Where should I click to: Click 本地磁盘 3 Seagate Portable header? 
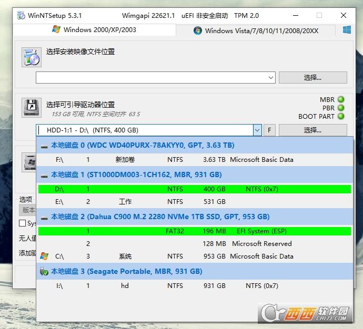click(x=195, y=271)
